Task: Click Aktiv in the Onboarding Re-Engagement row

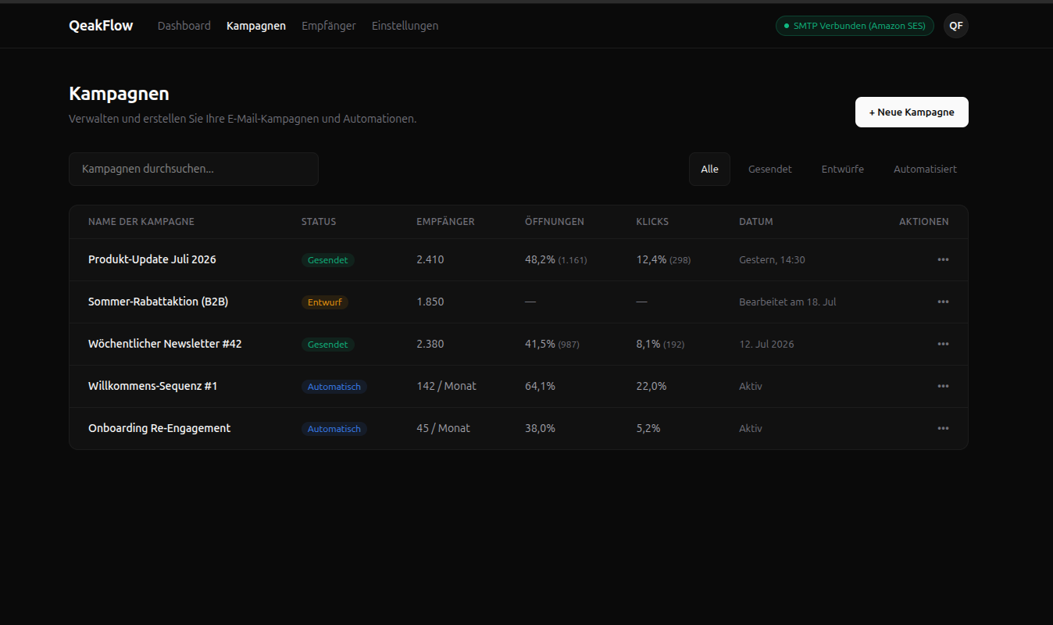Action: click(751, 429)
